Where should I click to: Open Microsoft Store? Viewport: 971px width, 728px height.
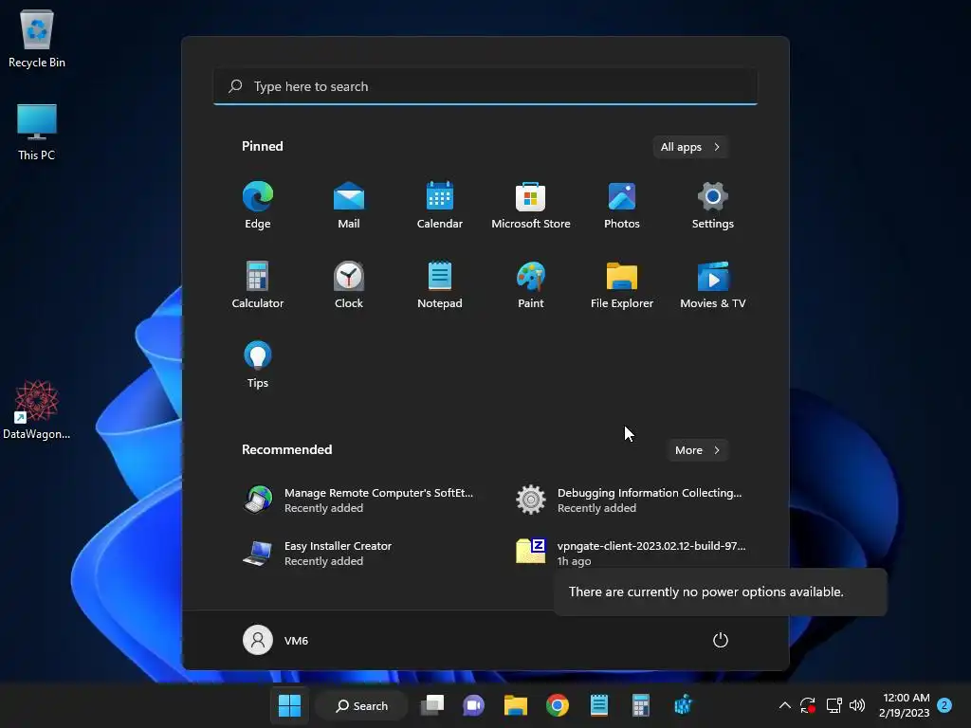coord(531,206)
